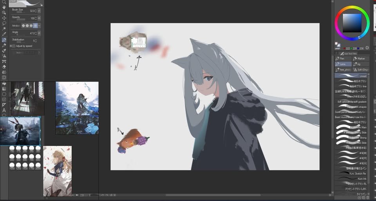376x201 pixels.
Task: Select the Text tool
Action: click(4, 110)
